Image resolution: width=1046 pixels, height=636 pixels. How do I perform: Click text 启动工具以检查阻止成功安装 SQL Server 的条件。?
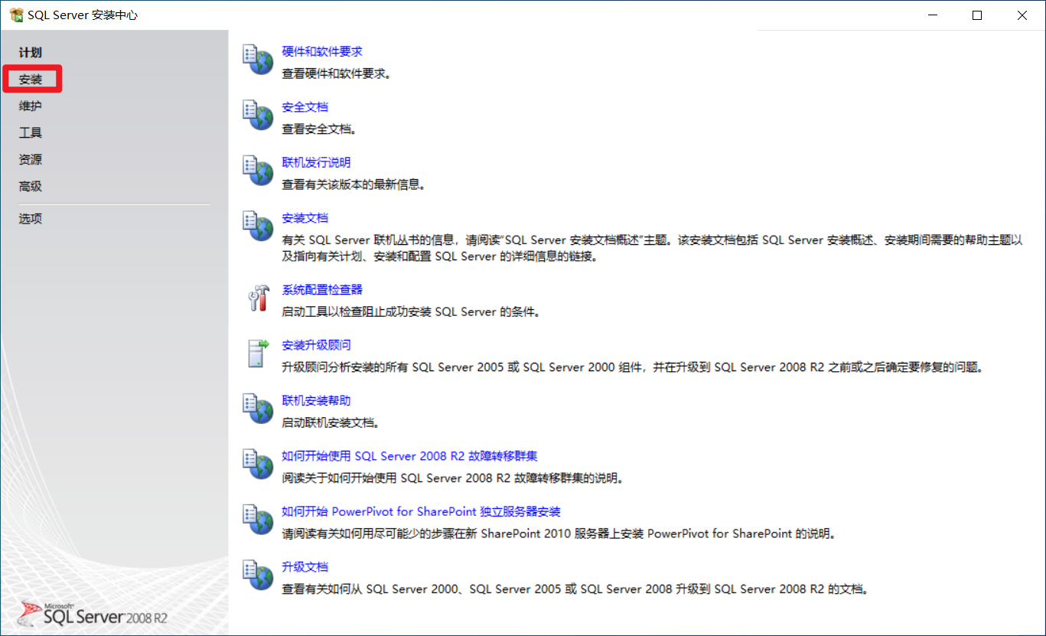412,313
